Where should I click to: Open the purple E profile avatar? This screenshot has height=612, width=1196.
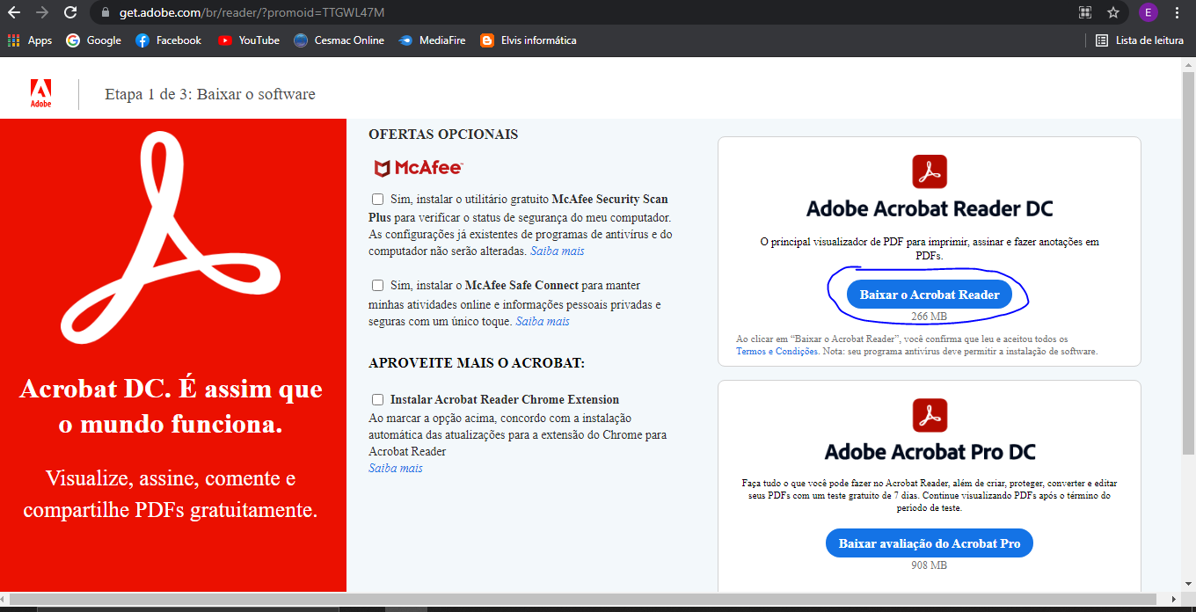(1148, 12)
